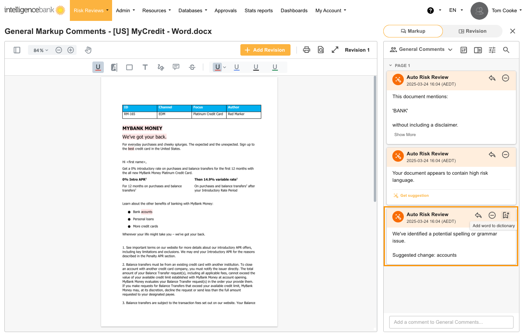The height and width of the screenshot is (336, 523).
Task: Select the comment note tool
Action: point(176,67)
